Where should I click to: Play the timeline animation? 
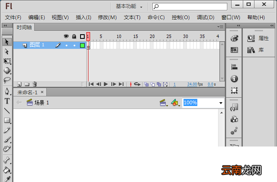[106, 84]
